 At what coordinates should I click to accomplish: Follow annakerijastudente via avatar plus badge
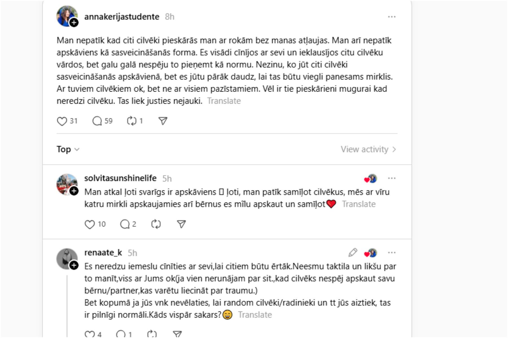[74, 23]
